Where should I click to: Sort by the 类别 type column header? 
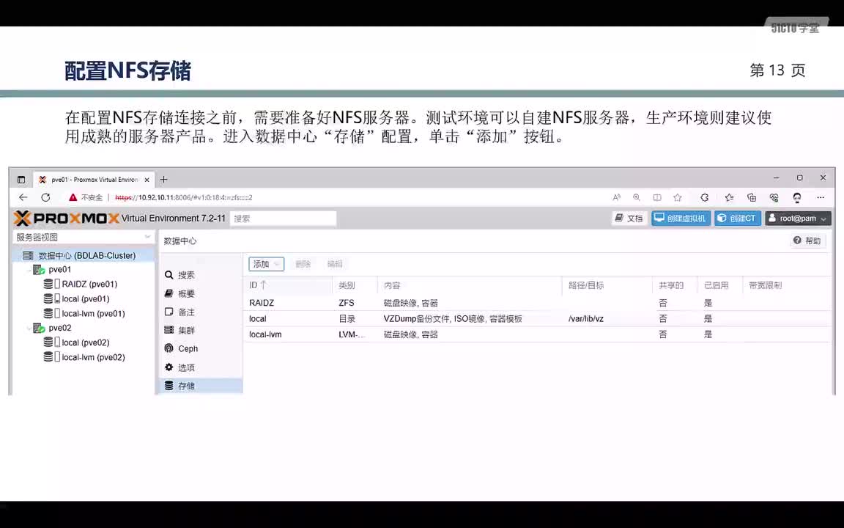click(x=355, y=285)
